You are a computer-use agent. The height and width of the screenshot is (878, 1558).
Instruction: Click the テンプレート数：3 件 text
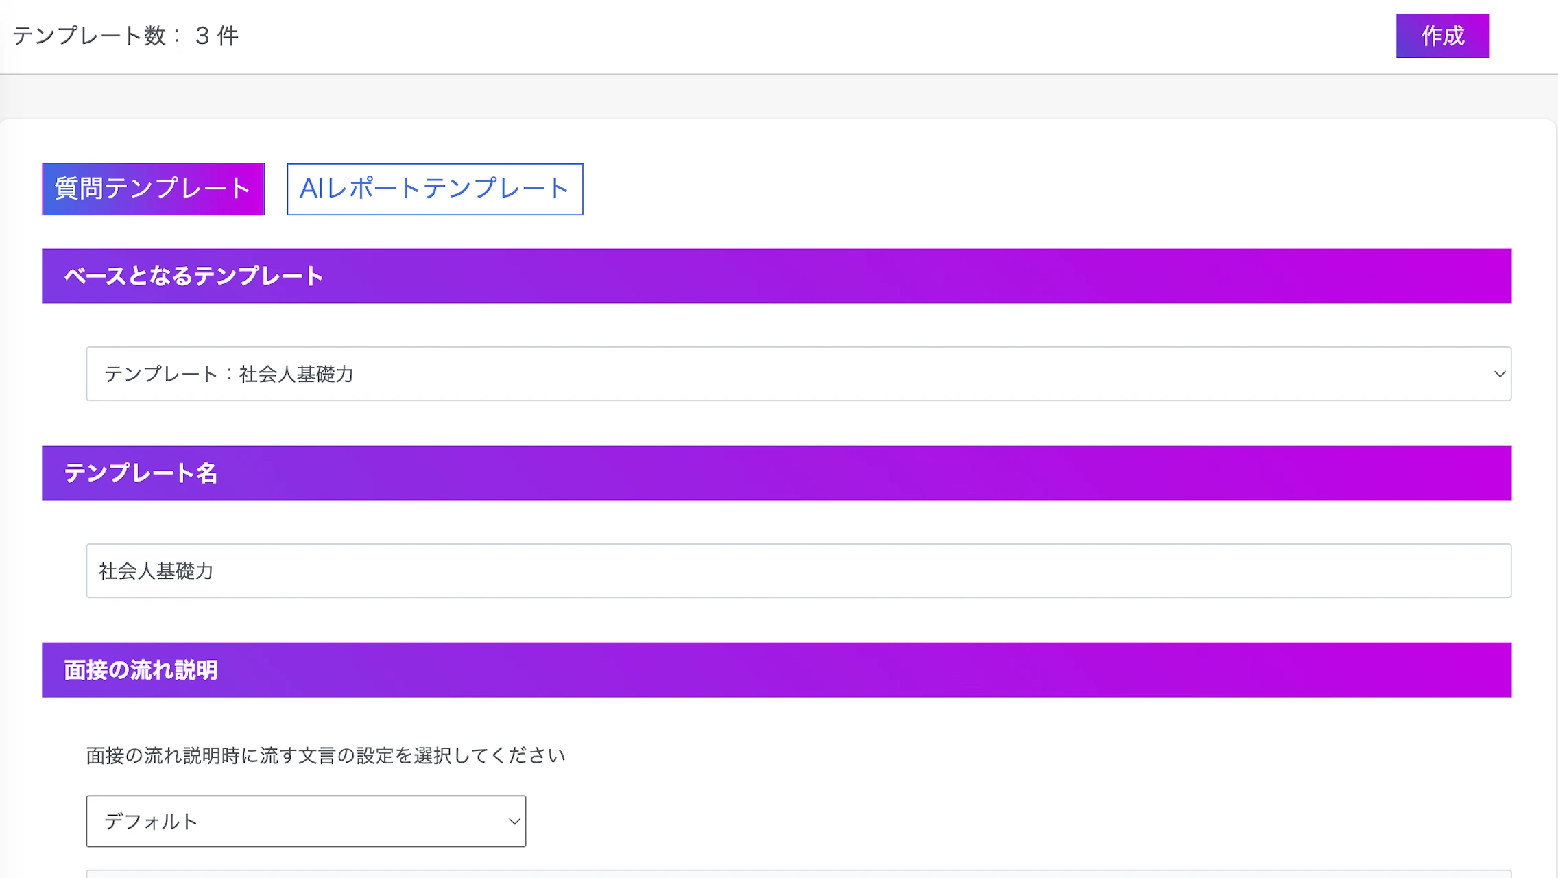click(x=125, y=36)
